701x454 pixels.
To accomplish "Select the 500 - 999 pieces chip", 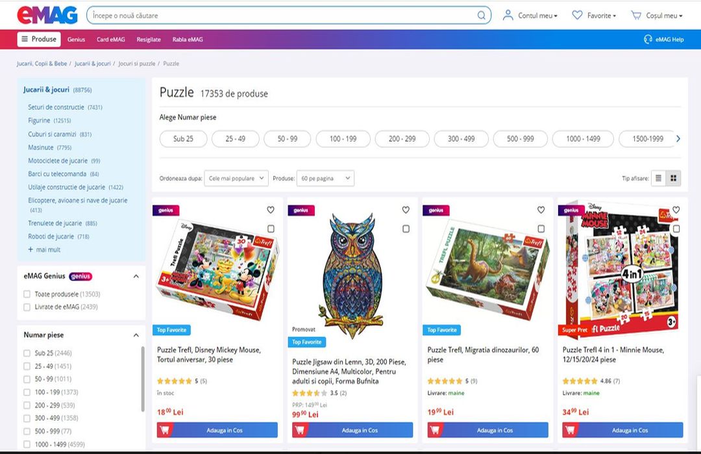I will click(x=520, y=138).
